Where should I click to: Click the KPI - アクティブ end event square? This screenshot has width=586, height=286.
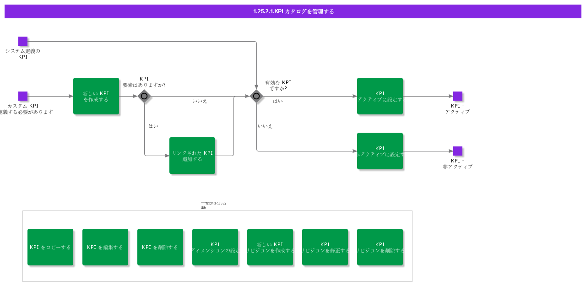point(458,96)
